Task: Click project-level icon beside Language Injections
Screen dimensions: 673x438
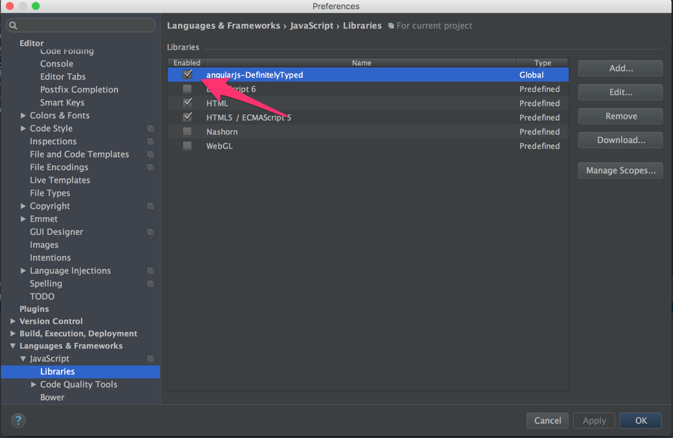Action: 150,270
